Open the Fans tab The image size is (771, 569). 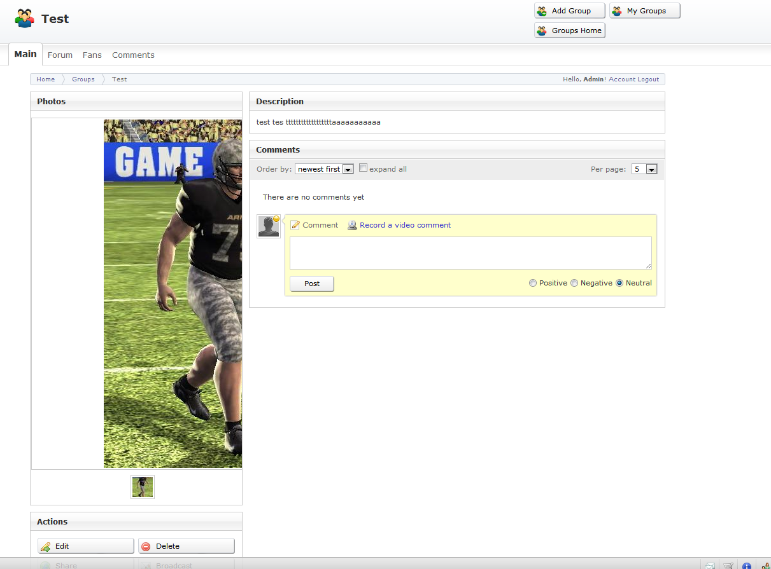(92, 55)
